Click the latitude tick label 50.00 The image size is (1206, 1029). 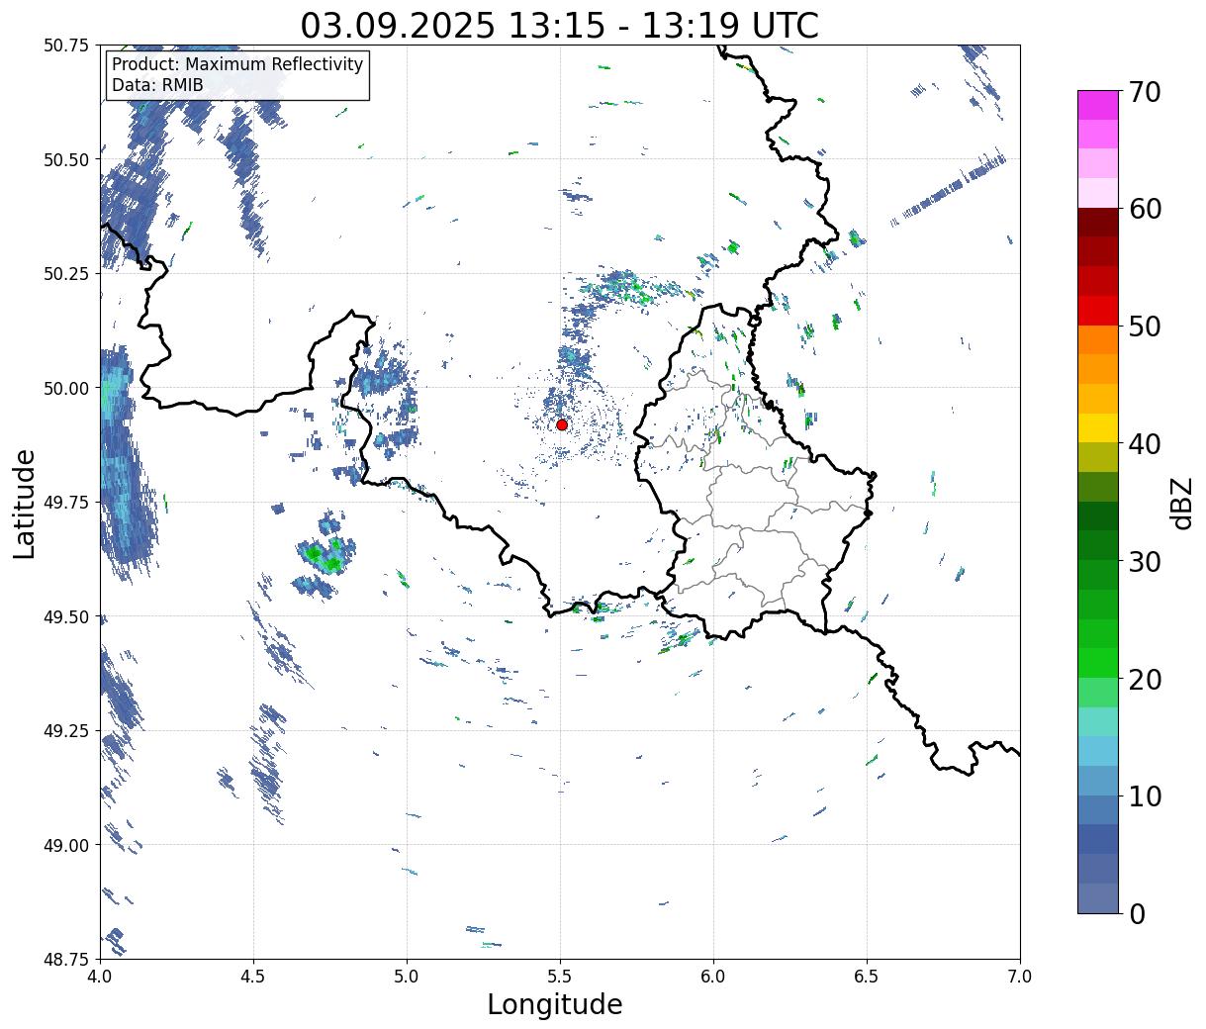66,388
